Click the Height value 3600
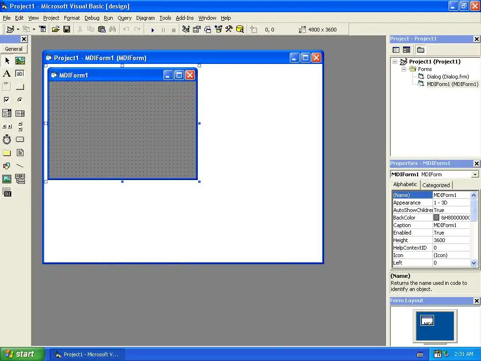The width and height of the screenshot is (481, 361). (x=439, y=240)
